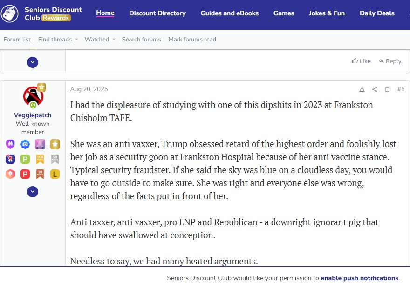The width and height of the screenshot is (410, 289).
Task: Click the yellow L badge
Action: pyautogui.click(x=55, y=174)
